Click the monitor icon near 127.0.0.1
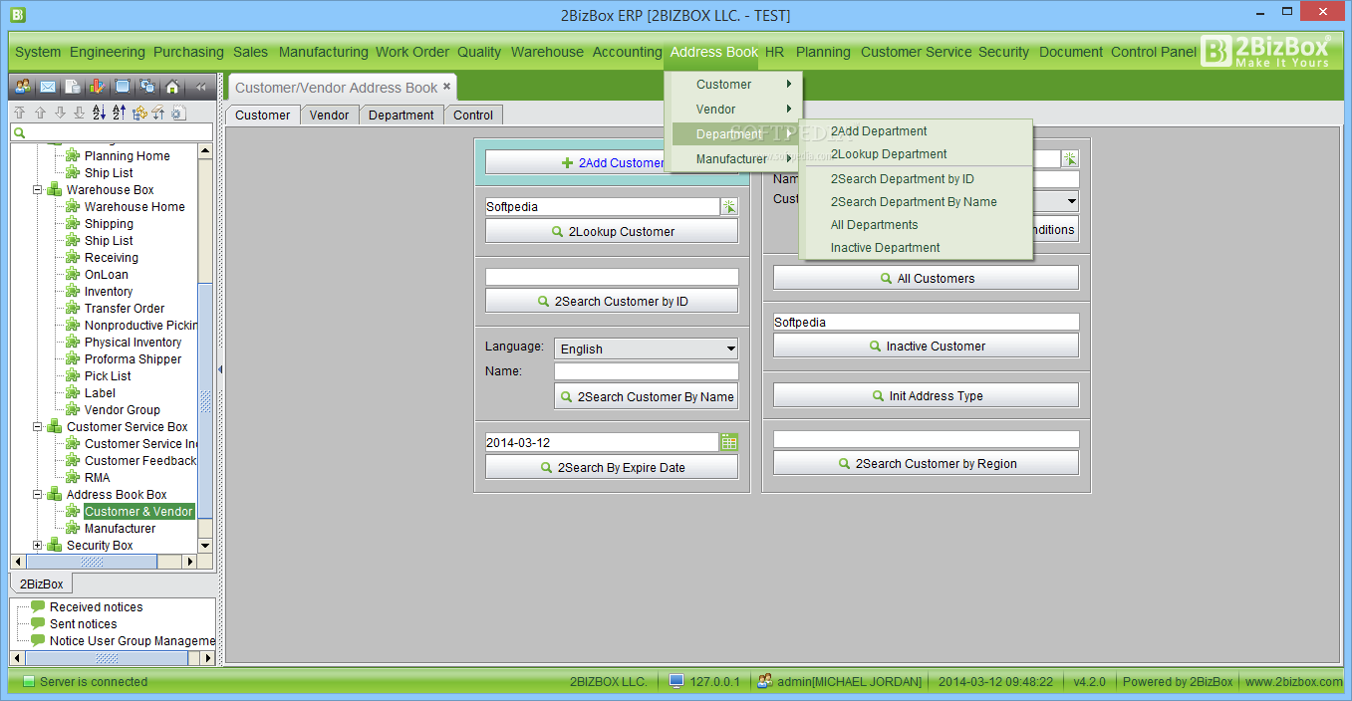Viewport: 1352px width, 701px height. 676,681
